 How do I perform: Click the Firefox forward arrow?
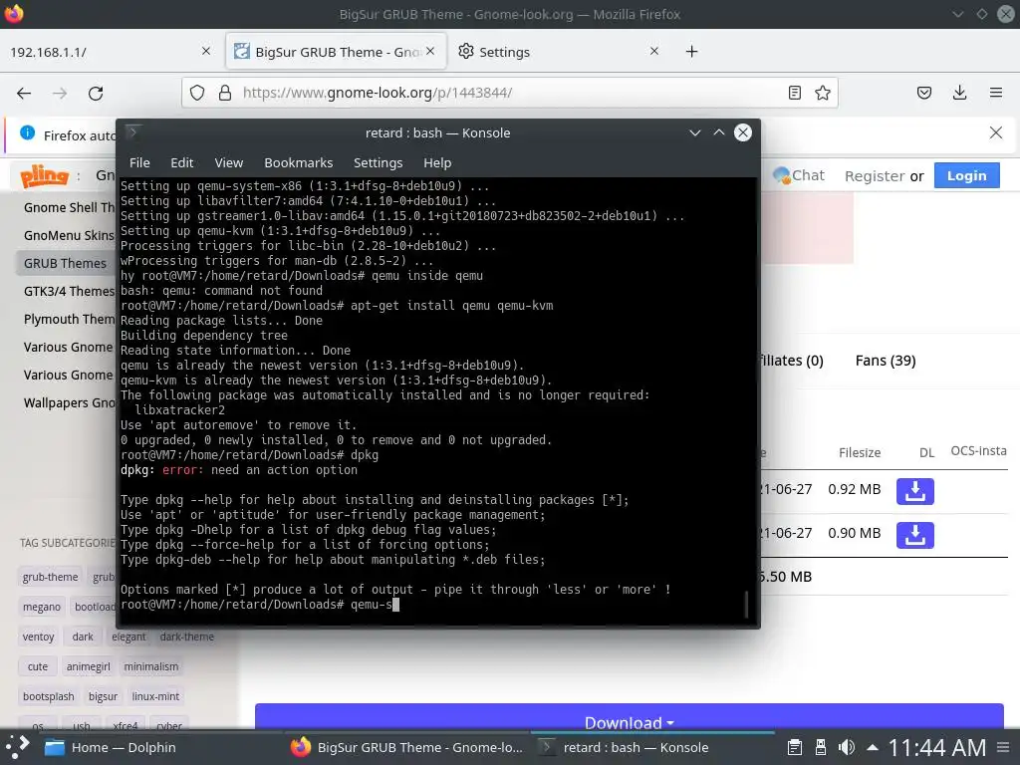click(60, 93)
